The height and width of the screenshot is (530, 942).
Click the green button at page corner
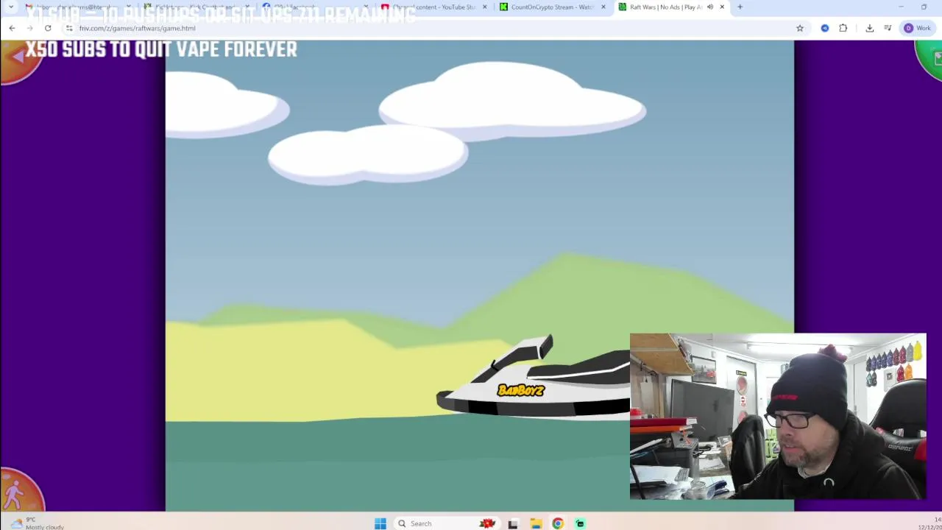pyautogui.click(x=930, y=59)
